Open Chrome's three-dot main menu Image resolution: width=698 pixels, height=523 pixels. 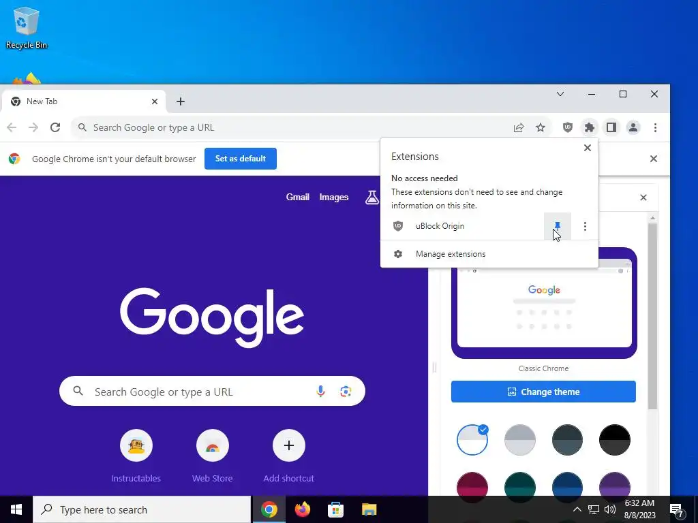[655, 127]
